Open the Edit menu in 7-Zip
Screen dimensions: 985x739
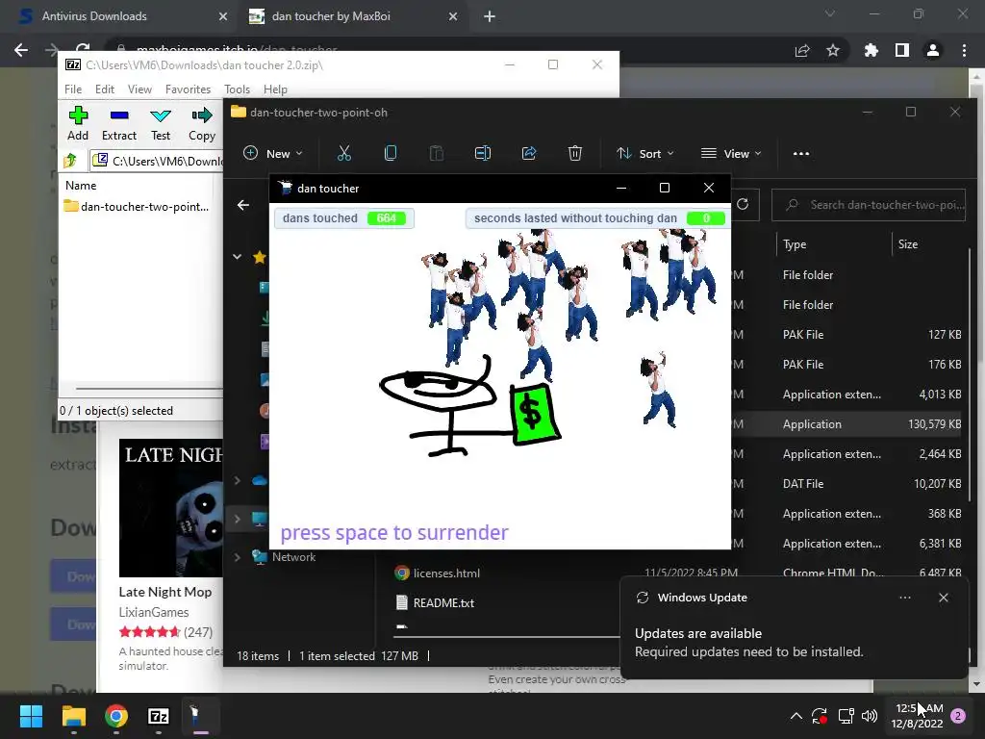(104, 89)
